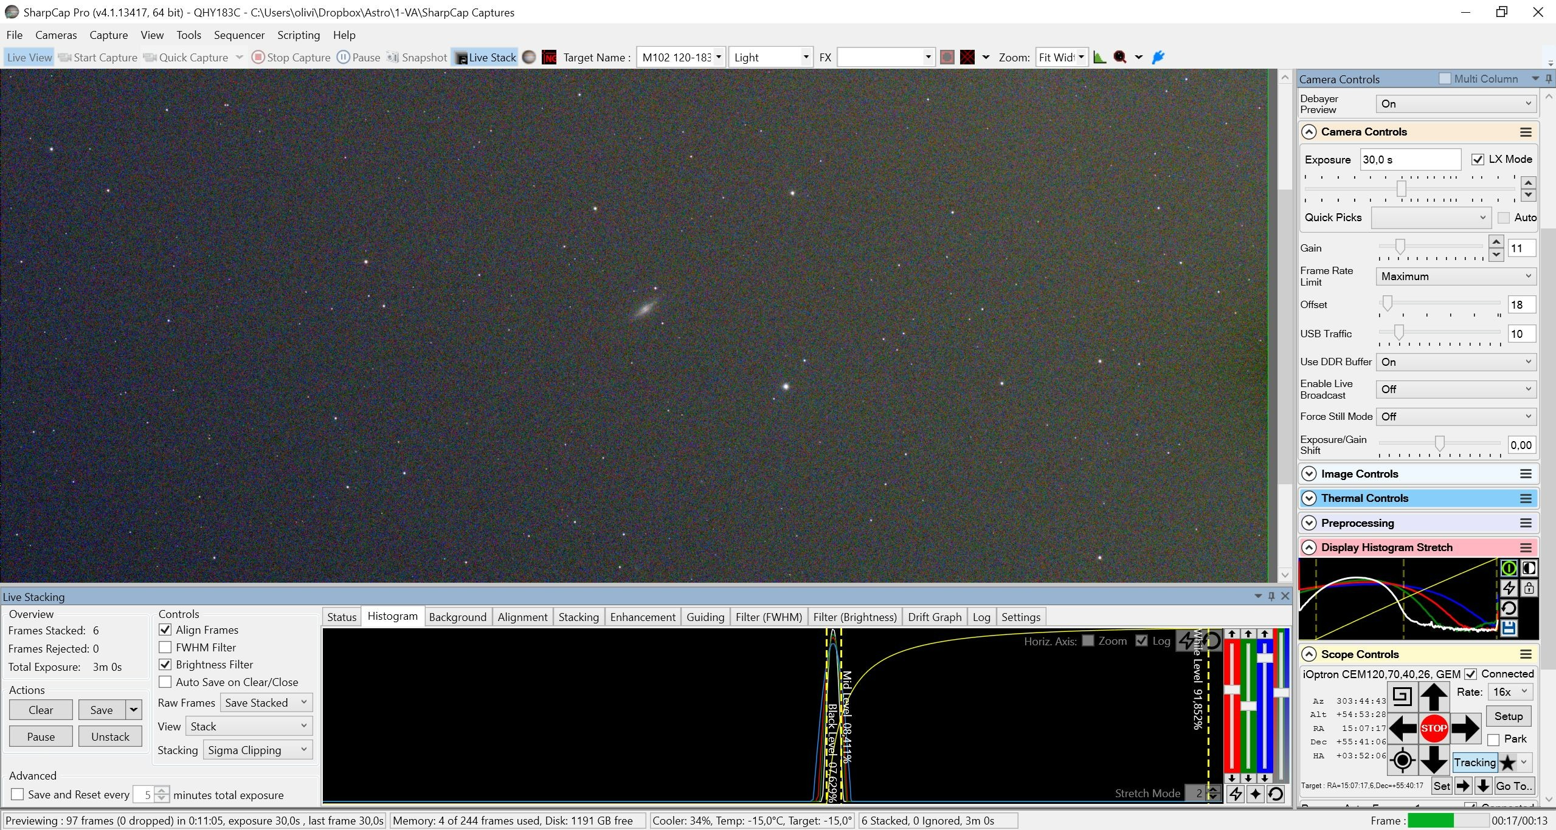1556x830 pixels.
Task: Click the Live Stack toolbar button
Action: (485, 57)
